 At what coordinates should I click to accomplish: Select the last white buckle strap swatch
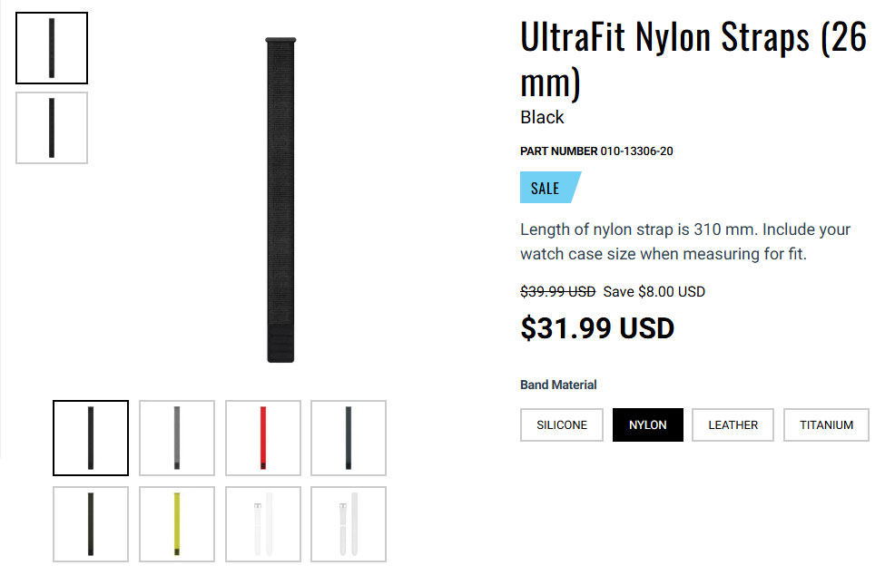point(349,524)
